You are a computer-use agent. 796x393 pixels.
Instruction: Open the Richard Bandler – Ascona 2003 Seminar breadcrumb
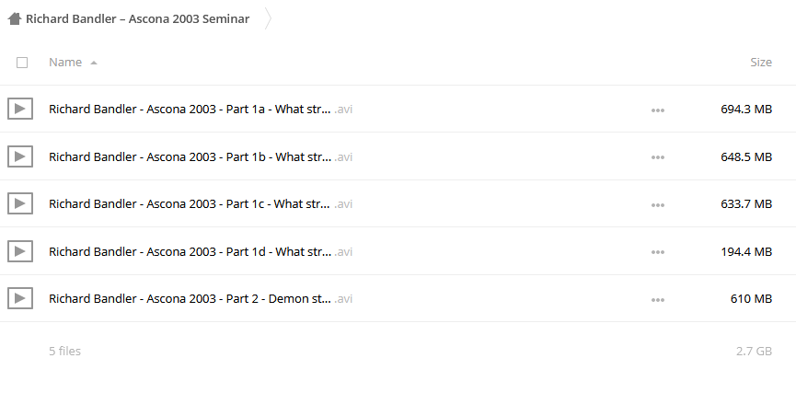(x=137, y=18)
